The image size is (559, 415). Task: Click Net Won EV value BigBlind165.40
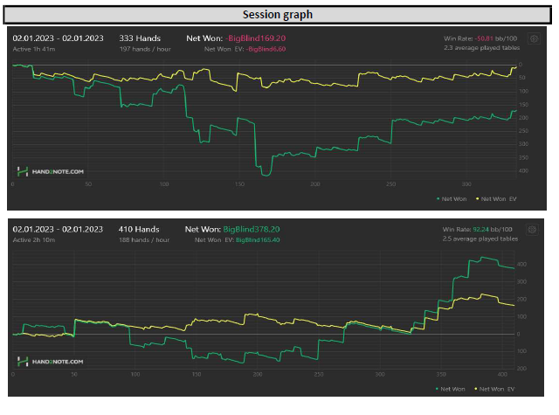(258, 240)
